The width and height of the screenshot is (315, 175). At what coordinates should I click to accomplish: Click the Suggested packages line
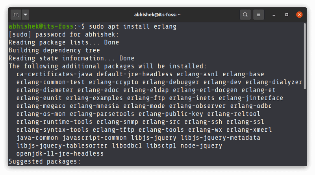[44, 161]
